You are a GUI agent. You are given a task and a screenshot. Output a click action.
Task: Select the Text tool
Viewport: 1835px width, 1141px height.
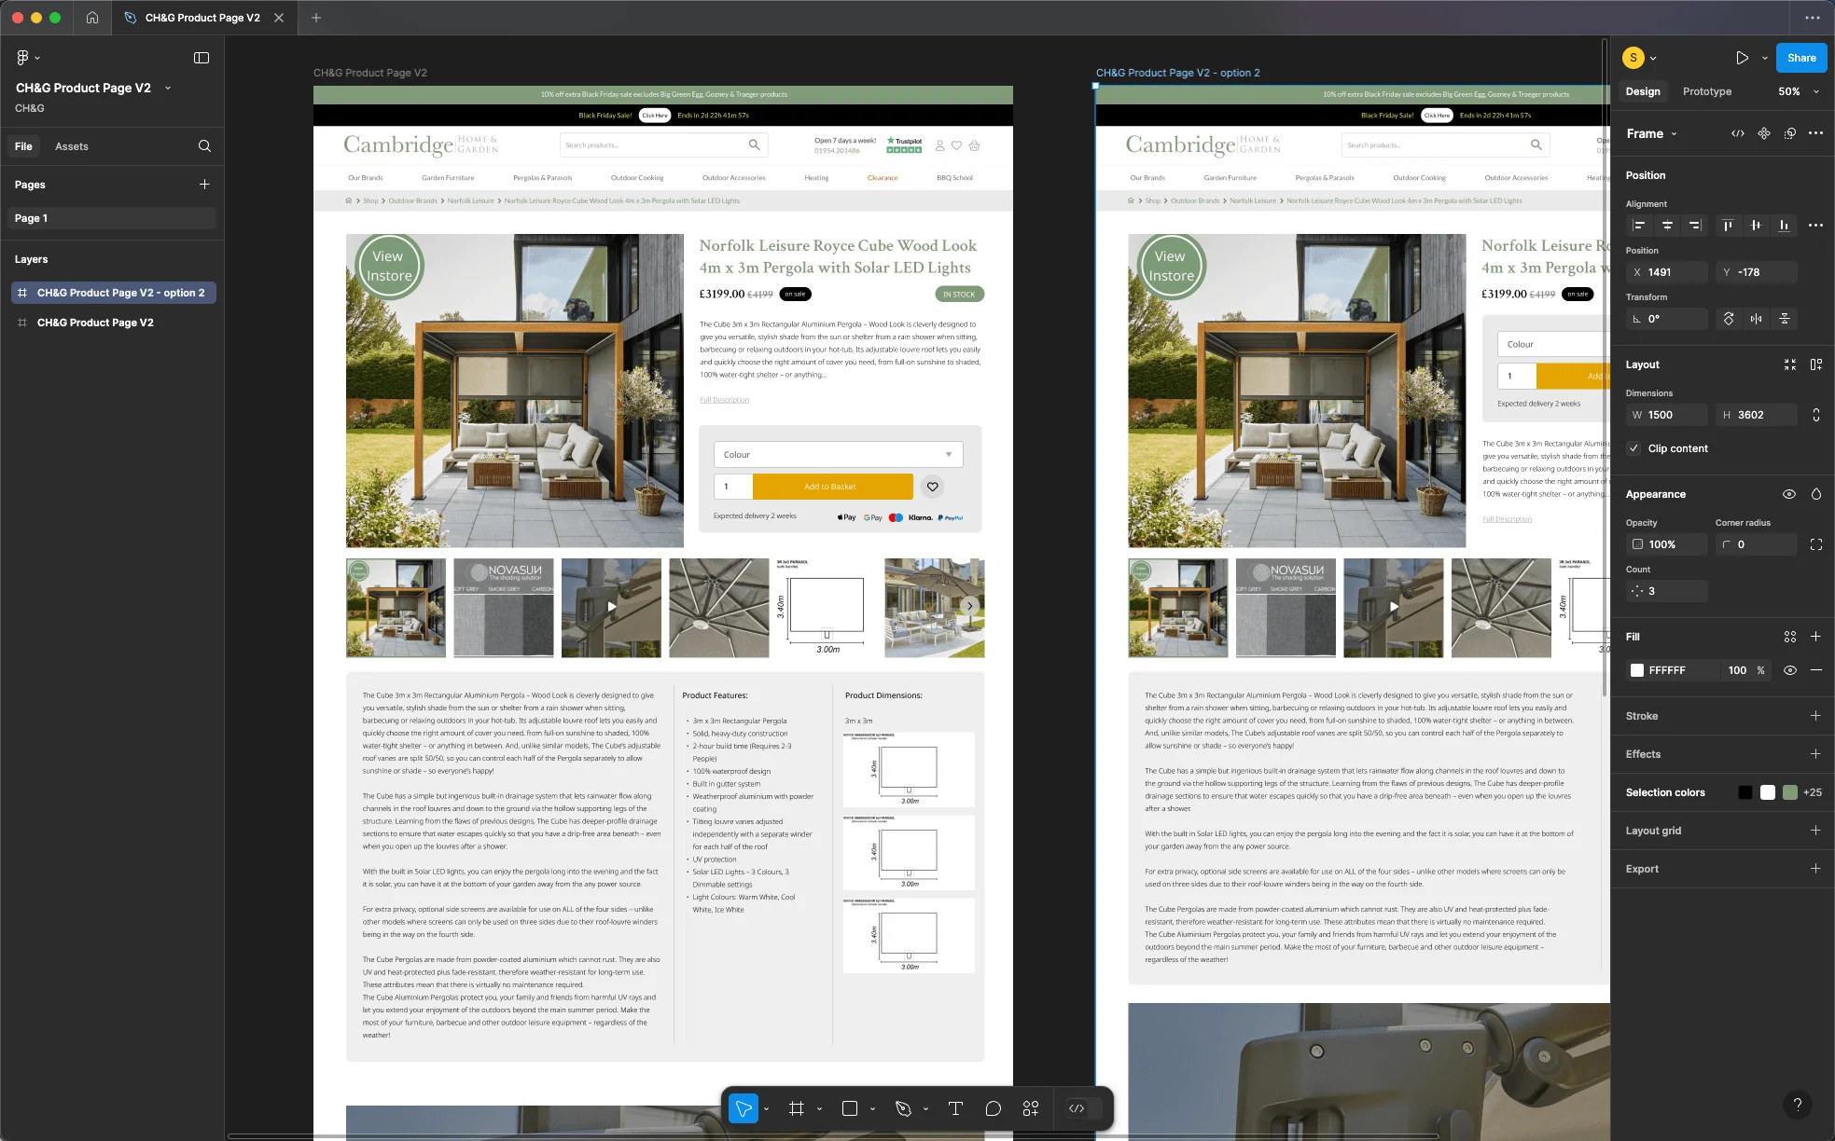tap(955, 1108)
